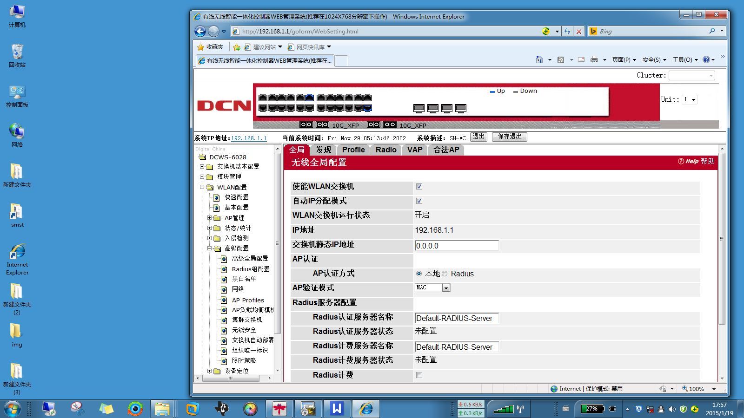The width and height of the screenshot is (744, 418).
Task: Collapse the 高级配置 tree node
Action: (210, 248)
